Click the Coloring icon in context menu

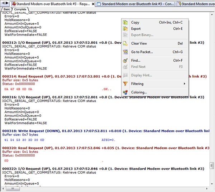click(125, 92)
